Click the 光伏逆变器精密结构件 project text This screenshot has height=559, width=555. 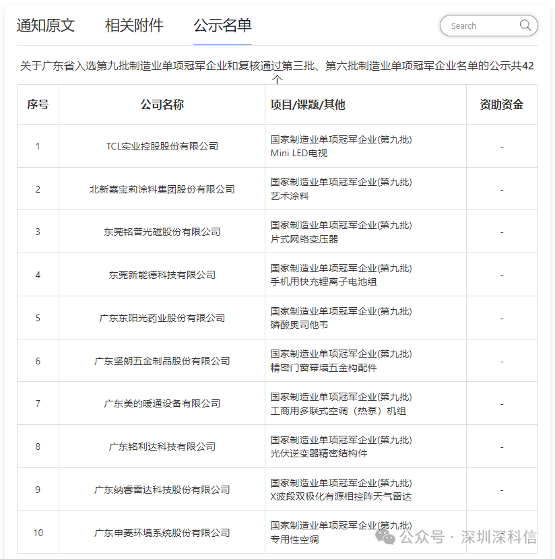tap(319, 453)
